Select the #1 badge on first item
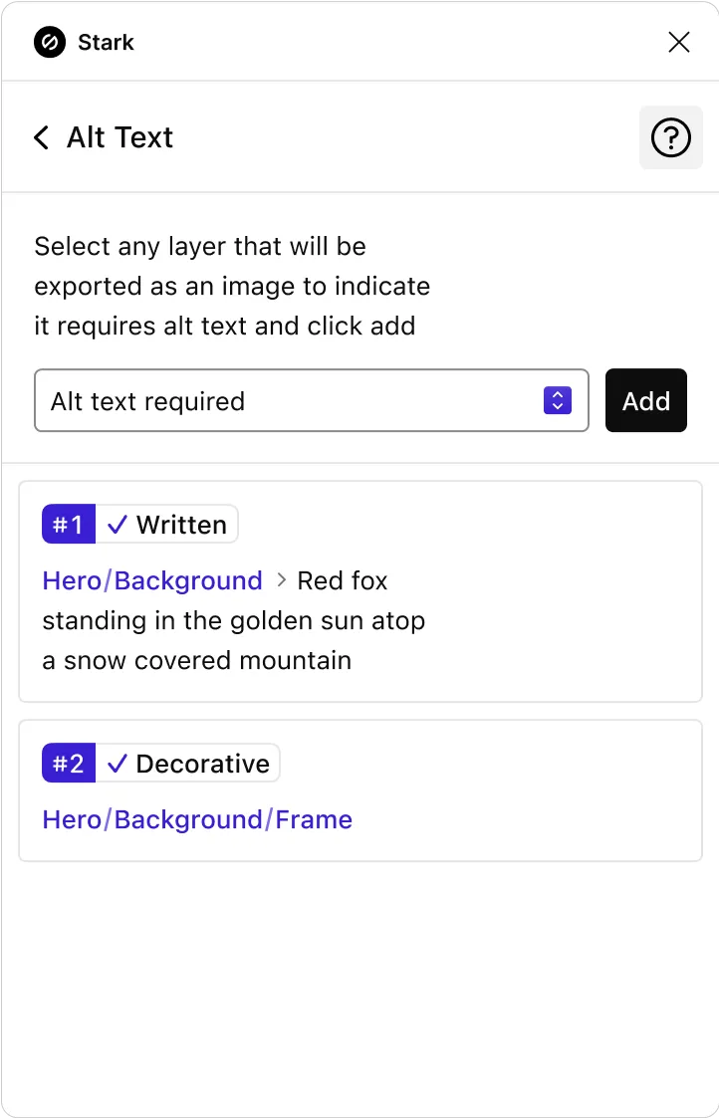Viewport: 719px width, 1118px height. pyautogui.click(x=69, y=524)
